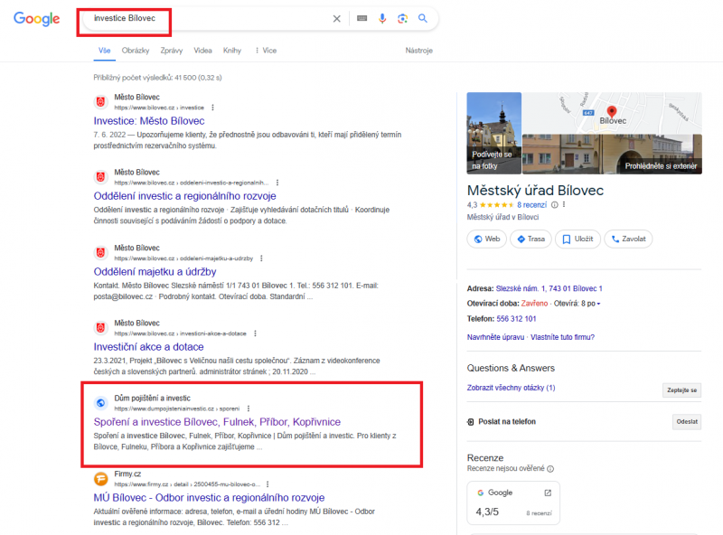Open result Investice: Město Bílovec
The image size is (723, 535).
pyautogui.click(x=149, y=121)
